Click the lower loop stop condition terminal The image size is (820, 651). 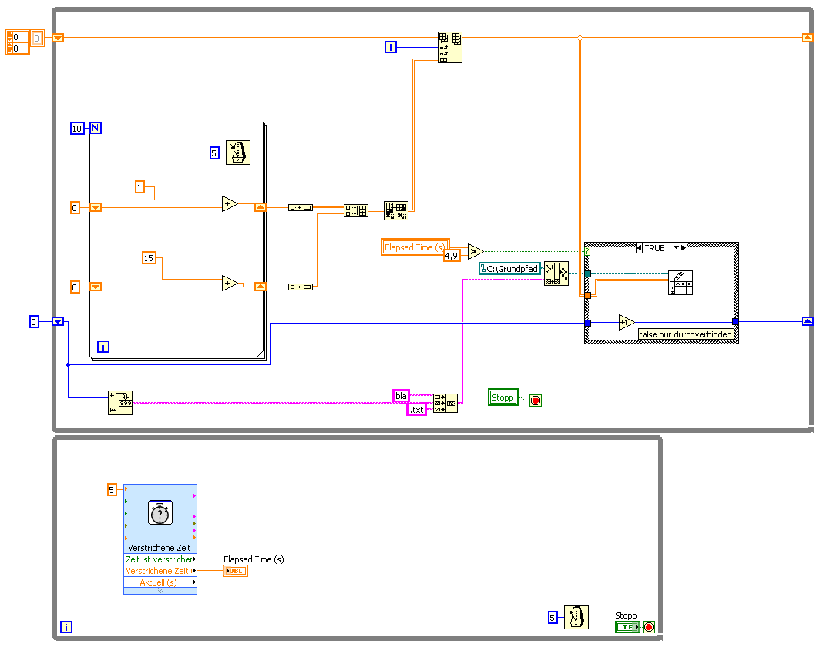pyautogui.click(x=649, y=627)
